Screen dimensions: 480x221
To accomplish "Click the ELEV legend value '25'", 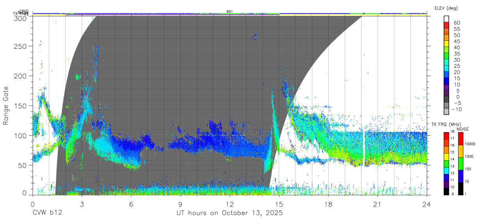I will tap(457, 66).
